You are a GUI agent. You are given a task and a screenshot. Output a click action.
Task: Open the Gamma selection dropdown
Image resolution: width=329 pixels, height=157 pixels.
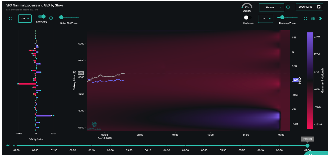pyautogui.click(x=271, y=7)
